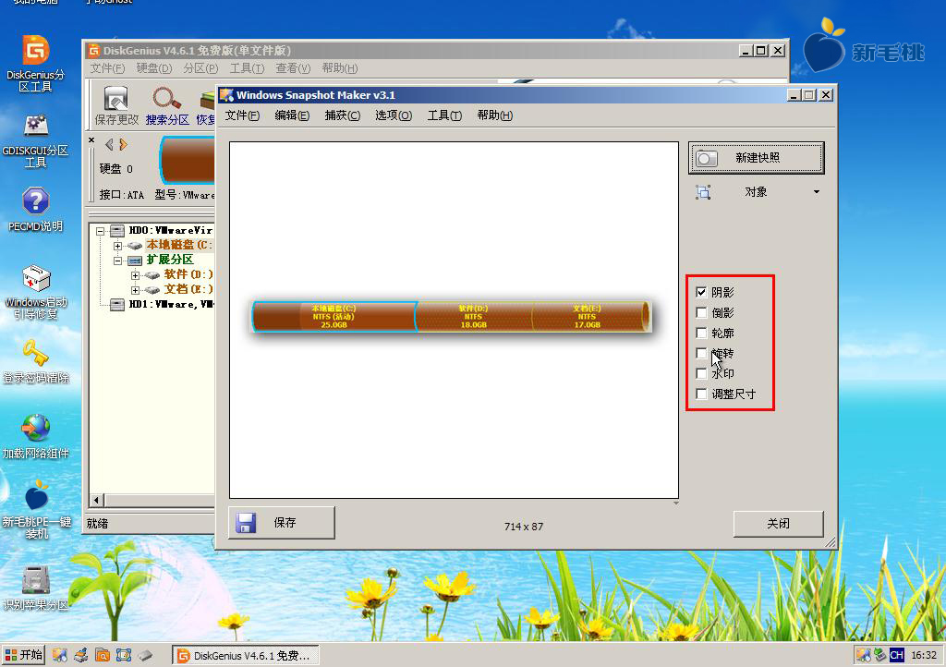Select 文档(E:) 17.0GB segment in preview
This screenshot has height=667, width=946.
coord(588,317)
